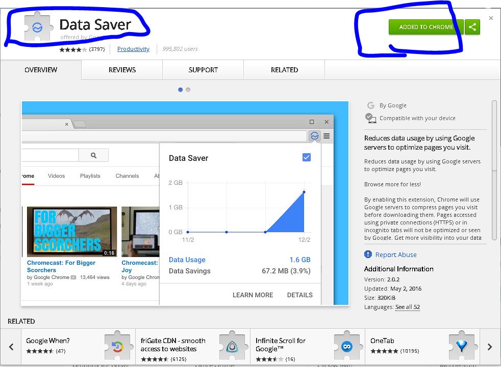This screenshot has height=367, width=501.
Task: Click the '995,802 users' text
Action: [x=180, y=49]
